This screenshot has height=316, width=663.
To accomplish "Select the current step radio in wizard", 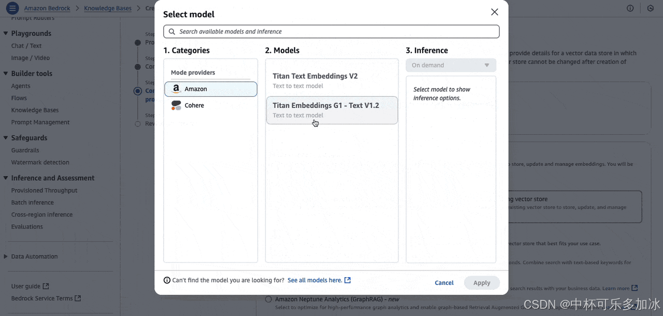I will 137,91.
